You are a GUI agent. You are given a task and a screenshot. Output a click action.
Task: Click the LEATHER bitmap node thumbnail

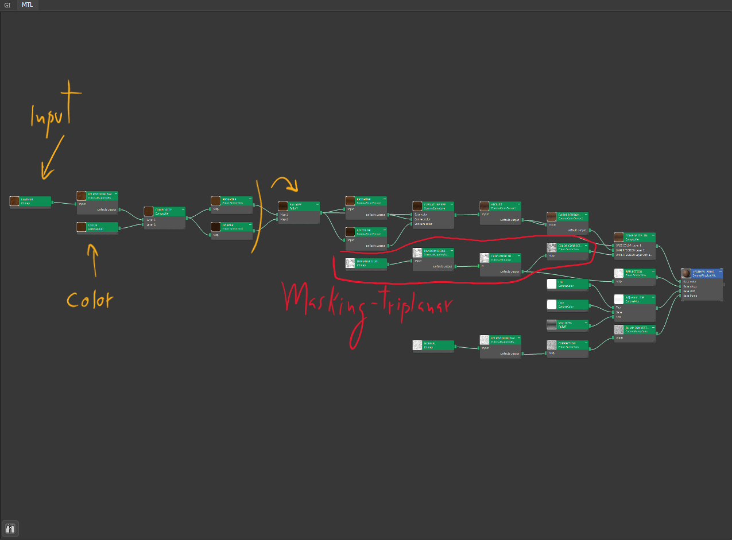click(x=14, y=201)
